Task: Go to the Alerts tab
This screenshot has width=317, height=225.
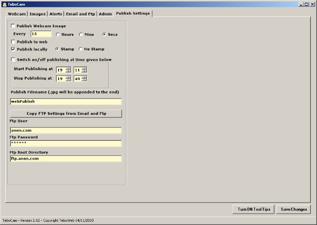Action: pyautogui.click(x=56, y=14)
